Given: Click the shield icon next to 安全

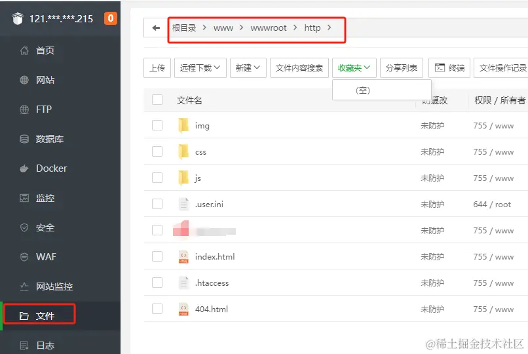Looking at the screenshot, I should tap(24, 227).
